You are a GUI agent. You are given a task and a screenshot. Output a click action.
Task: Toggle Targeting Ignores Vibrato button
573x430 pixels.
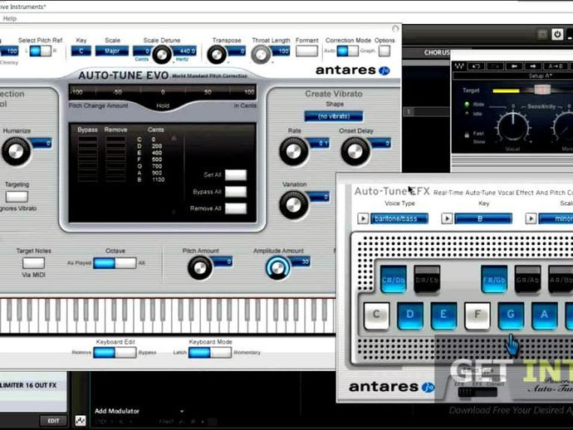pyautogui.click(x=17, y=197)
